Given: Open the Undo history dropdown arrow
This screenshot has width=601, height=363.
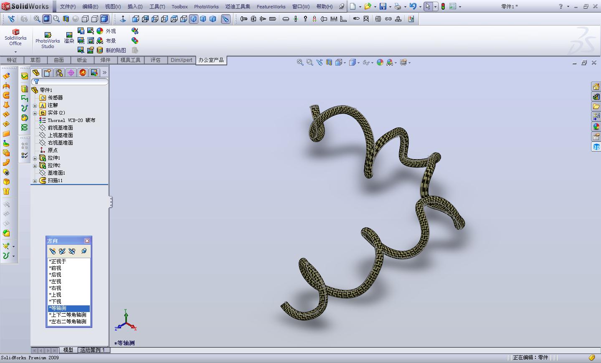Looking at the screenshot, I should click(420, 7).
